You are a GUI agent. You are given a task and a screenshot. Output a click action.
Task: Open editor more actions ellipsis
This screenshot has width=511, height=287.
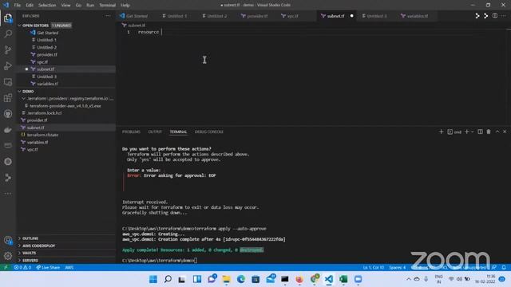[504, 16]
